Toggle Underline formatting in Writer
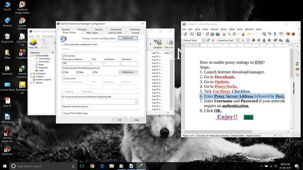The image size is (303, 170). pos(264,40)
